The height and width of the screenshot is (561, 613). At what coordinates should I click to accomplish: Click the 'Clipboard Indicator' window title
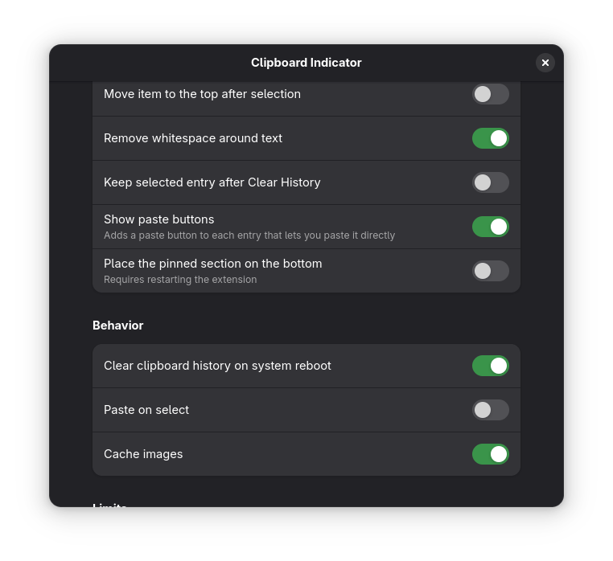306,63
